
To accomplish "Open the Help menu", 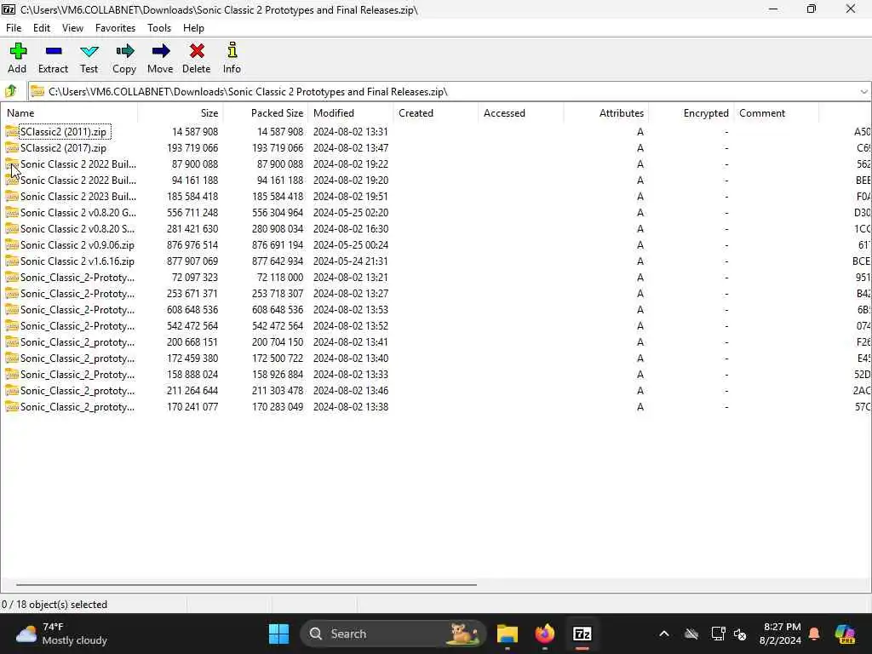I will [x=193, y=28].
